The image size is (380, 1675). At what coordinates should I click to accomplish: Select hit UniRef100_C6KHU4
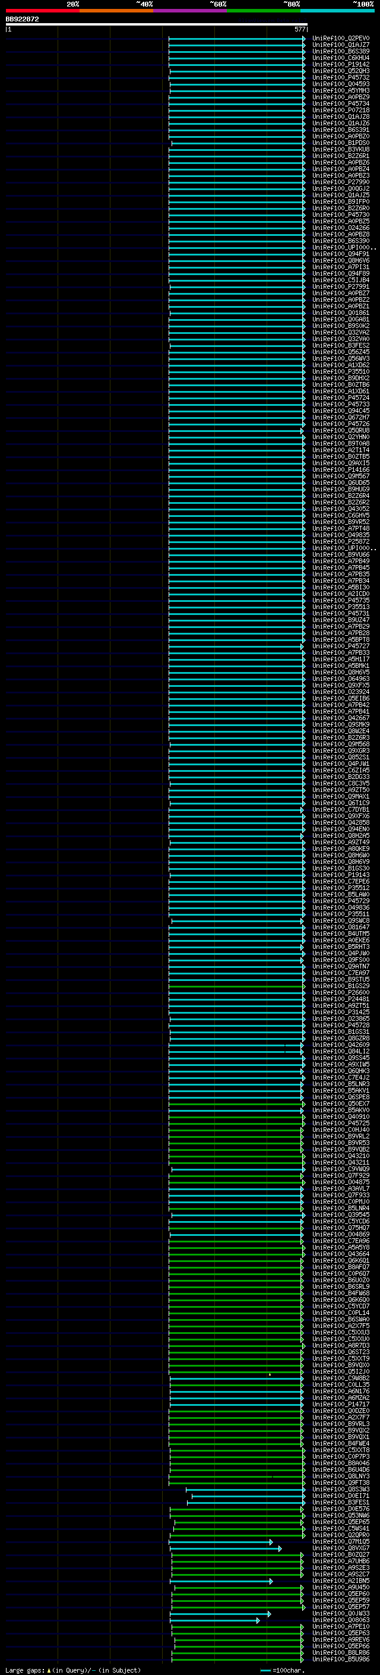tap(341, 58)
